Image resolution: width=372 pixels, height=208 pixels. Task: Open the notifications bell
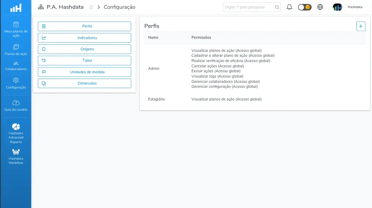[x=289, y=7]
